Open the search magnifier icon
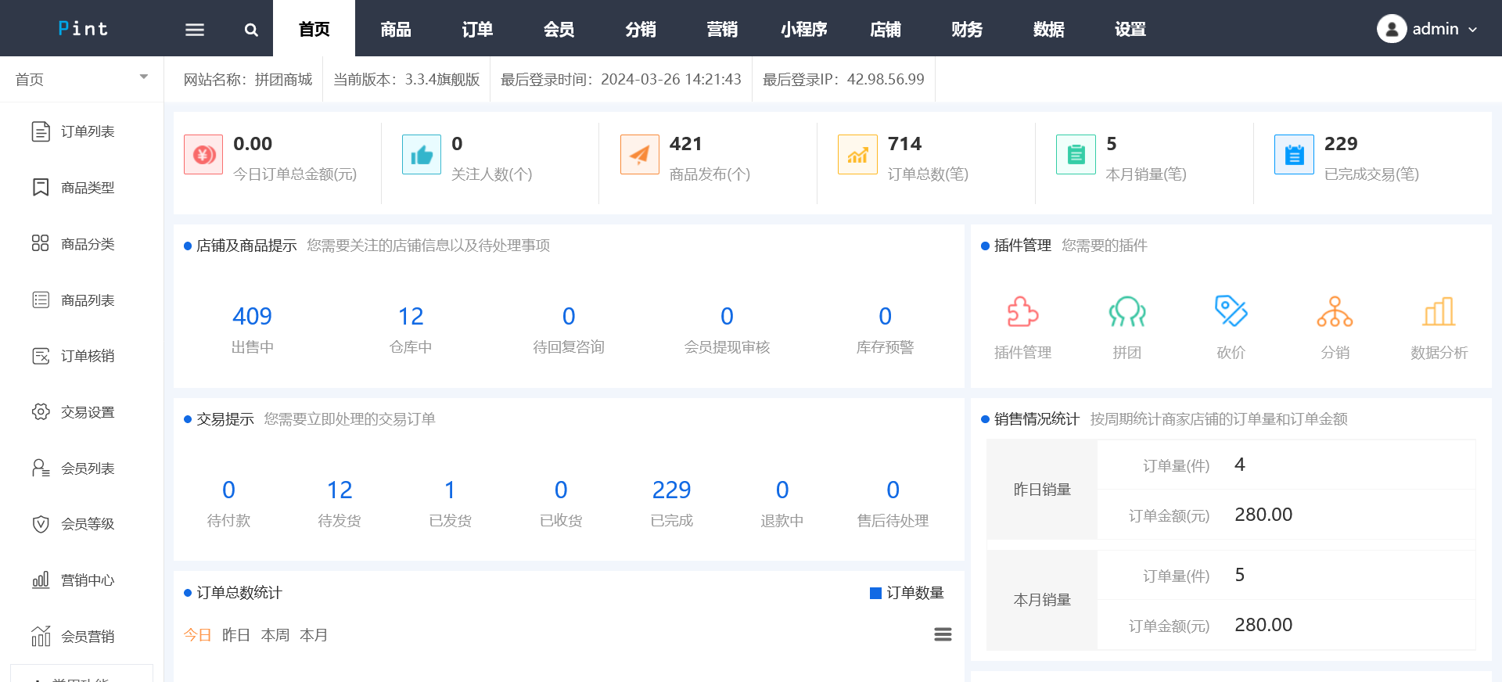 click(x=251, y=30)
